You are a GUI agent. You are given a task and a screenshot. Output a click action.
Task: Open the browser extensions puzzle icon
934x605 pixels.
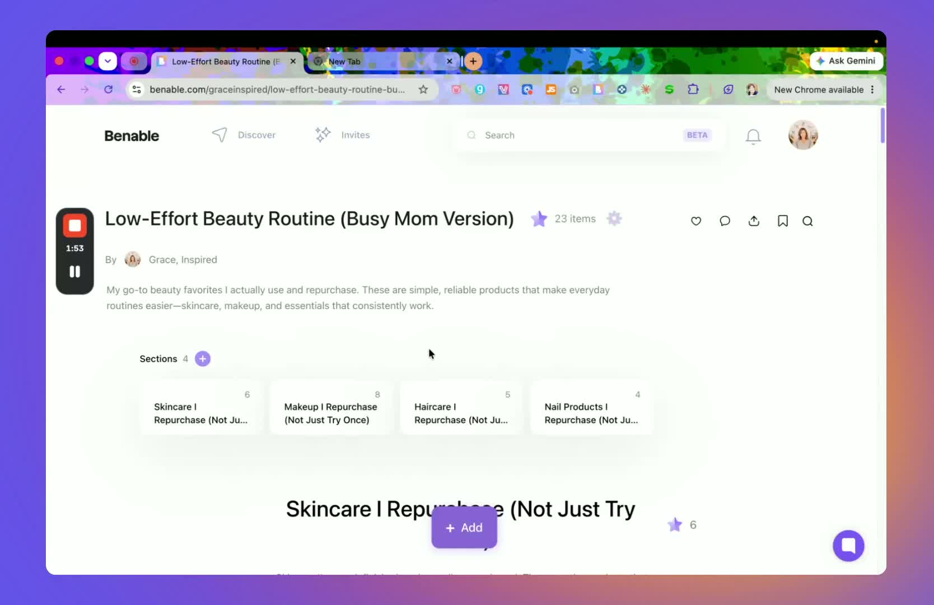click(693, 90)
